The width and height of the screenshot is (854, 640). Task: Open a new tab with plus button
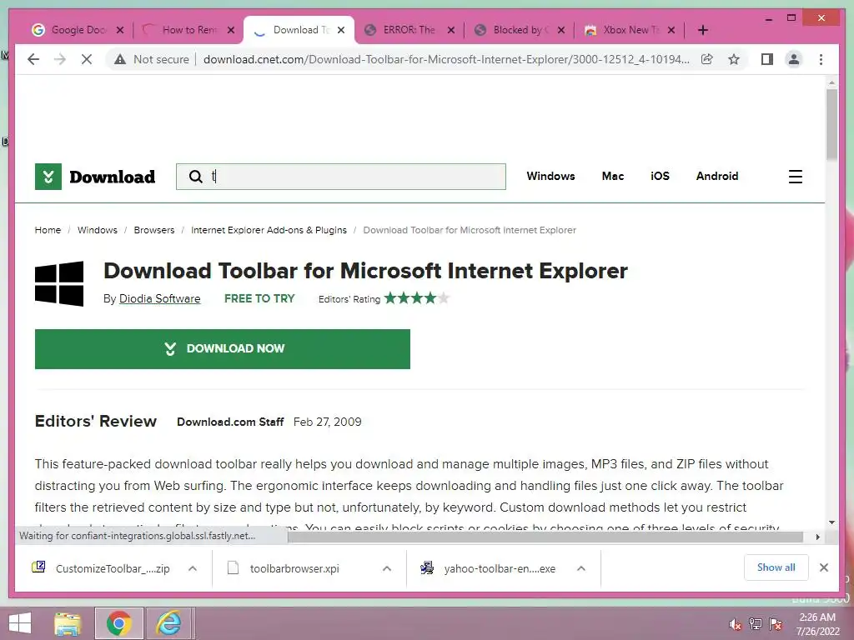pyautogui.click(x=702, y=30)
